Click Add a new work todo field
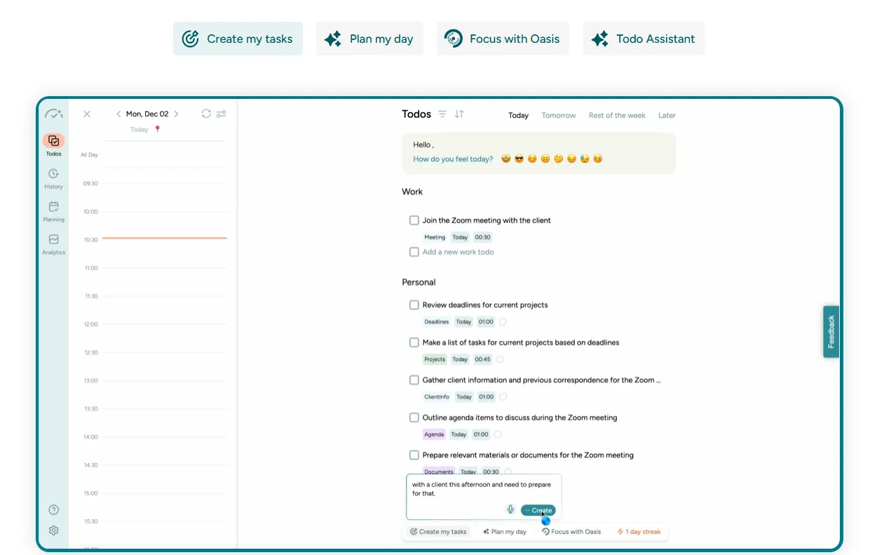Screen dimensions: 877x555 point(458,252)
